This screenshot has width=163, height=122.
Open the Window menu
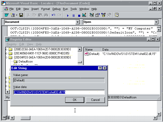pos(84,9)
